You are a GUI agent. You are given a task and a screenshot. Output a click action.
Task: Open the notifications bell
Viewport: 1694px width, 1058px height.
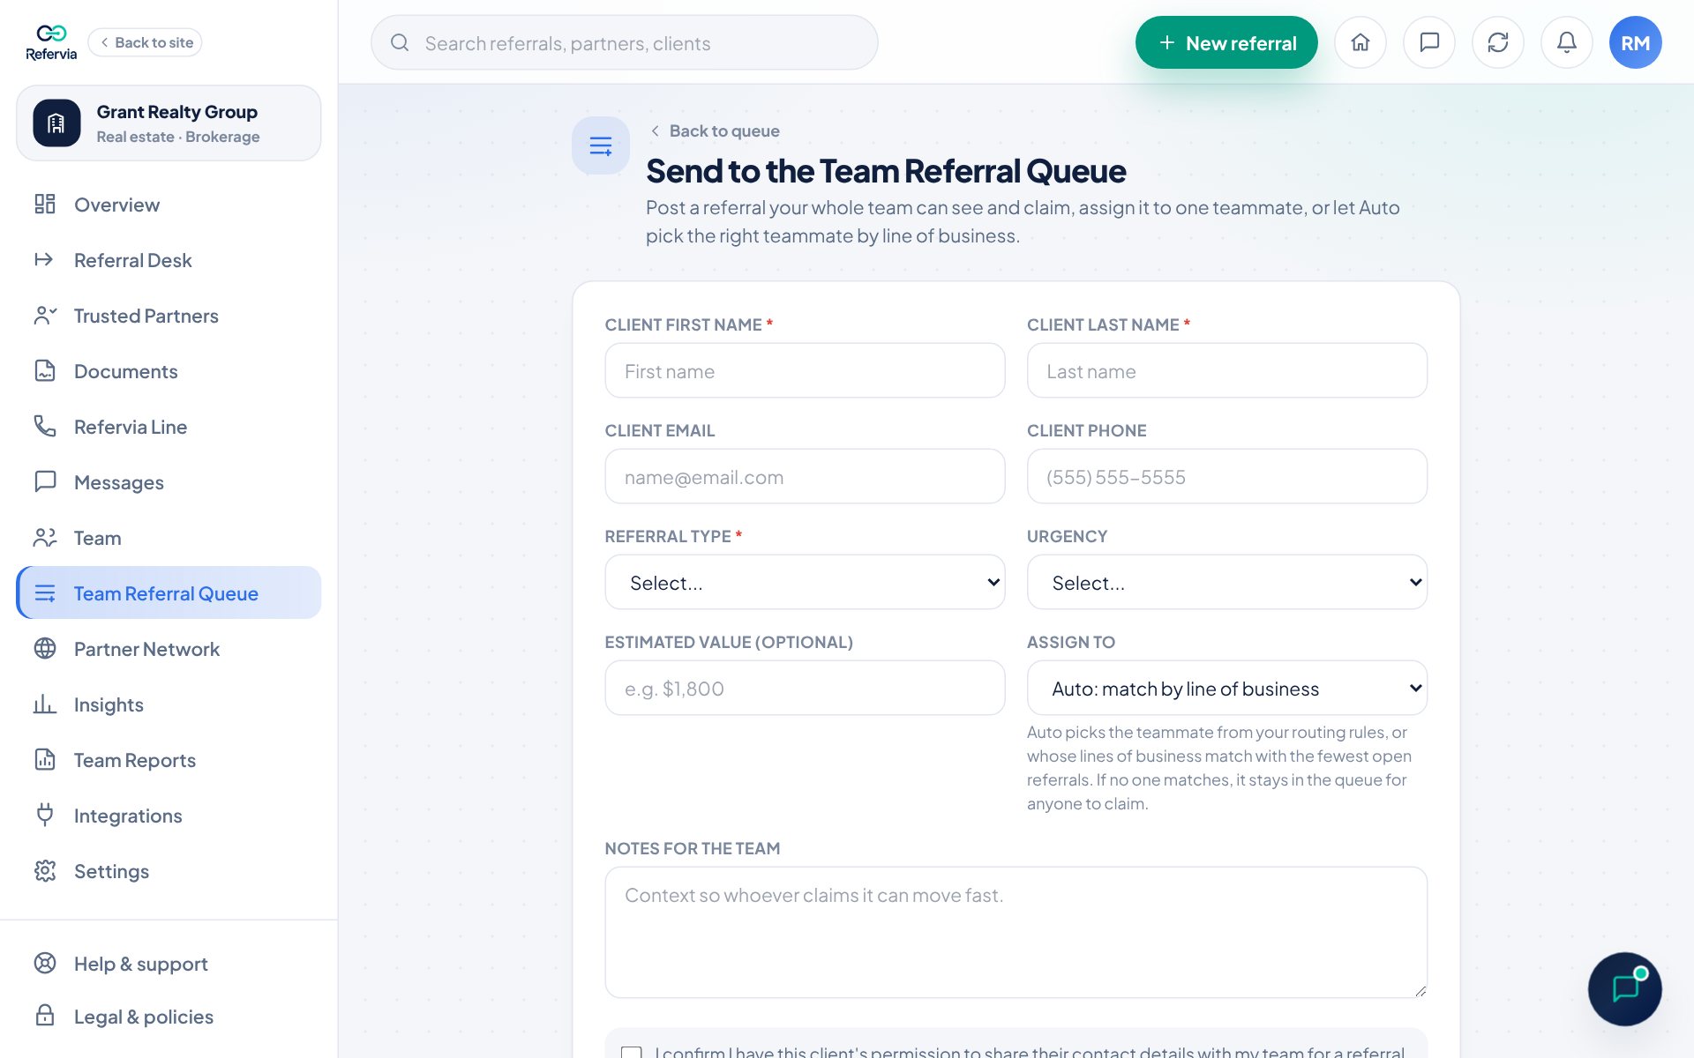click(1567, 42)
